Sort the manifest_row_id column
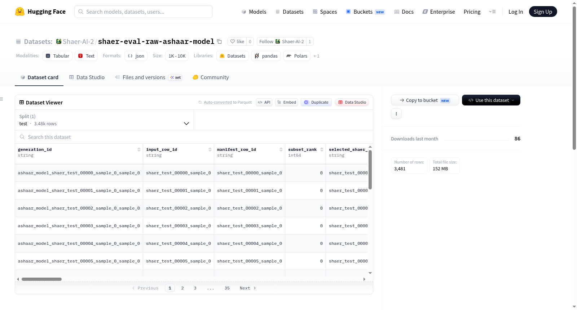This screenshot has height=310, width=577. point(281,149)
